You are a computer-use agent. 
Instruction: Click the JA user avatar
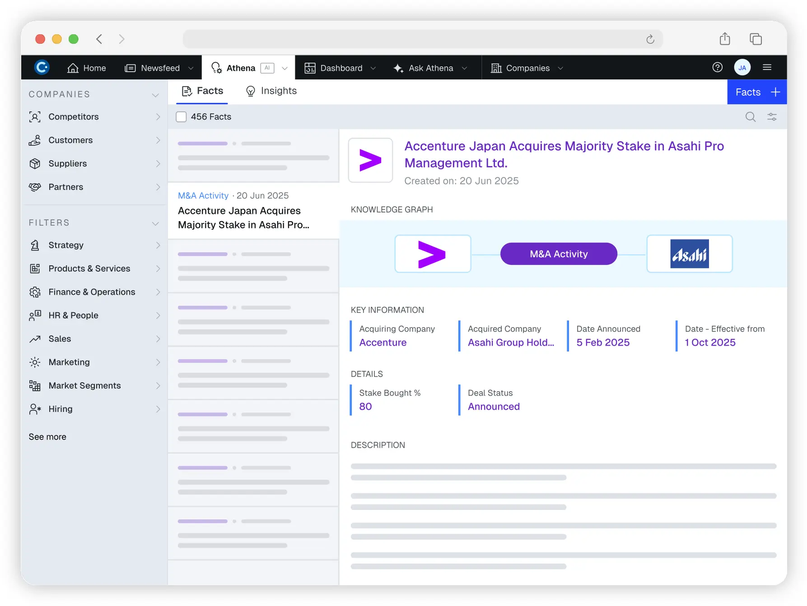click(x=742, y=68)
